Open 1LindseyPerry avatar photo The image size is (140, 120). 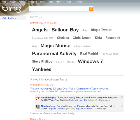[x=38, y=107]
